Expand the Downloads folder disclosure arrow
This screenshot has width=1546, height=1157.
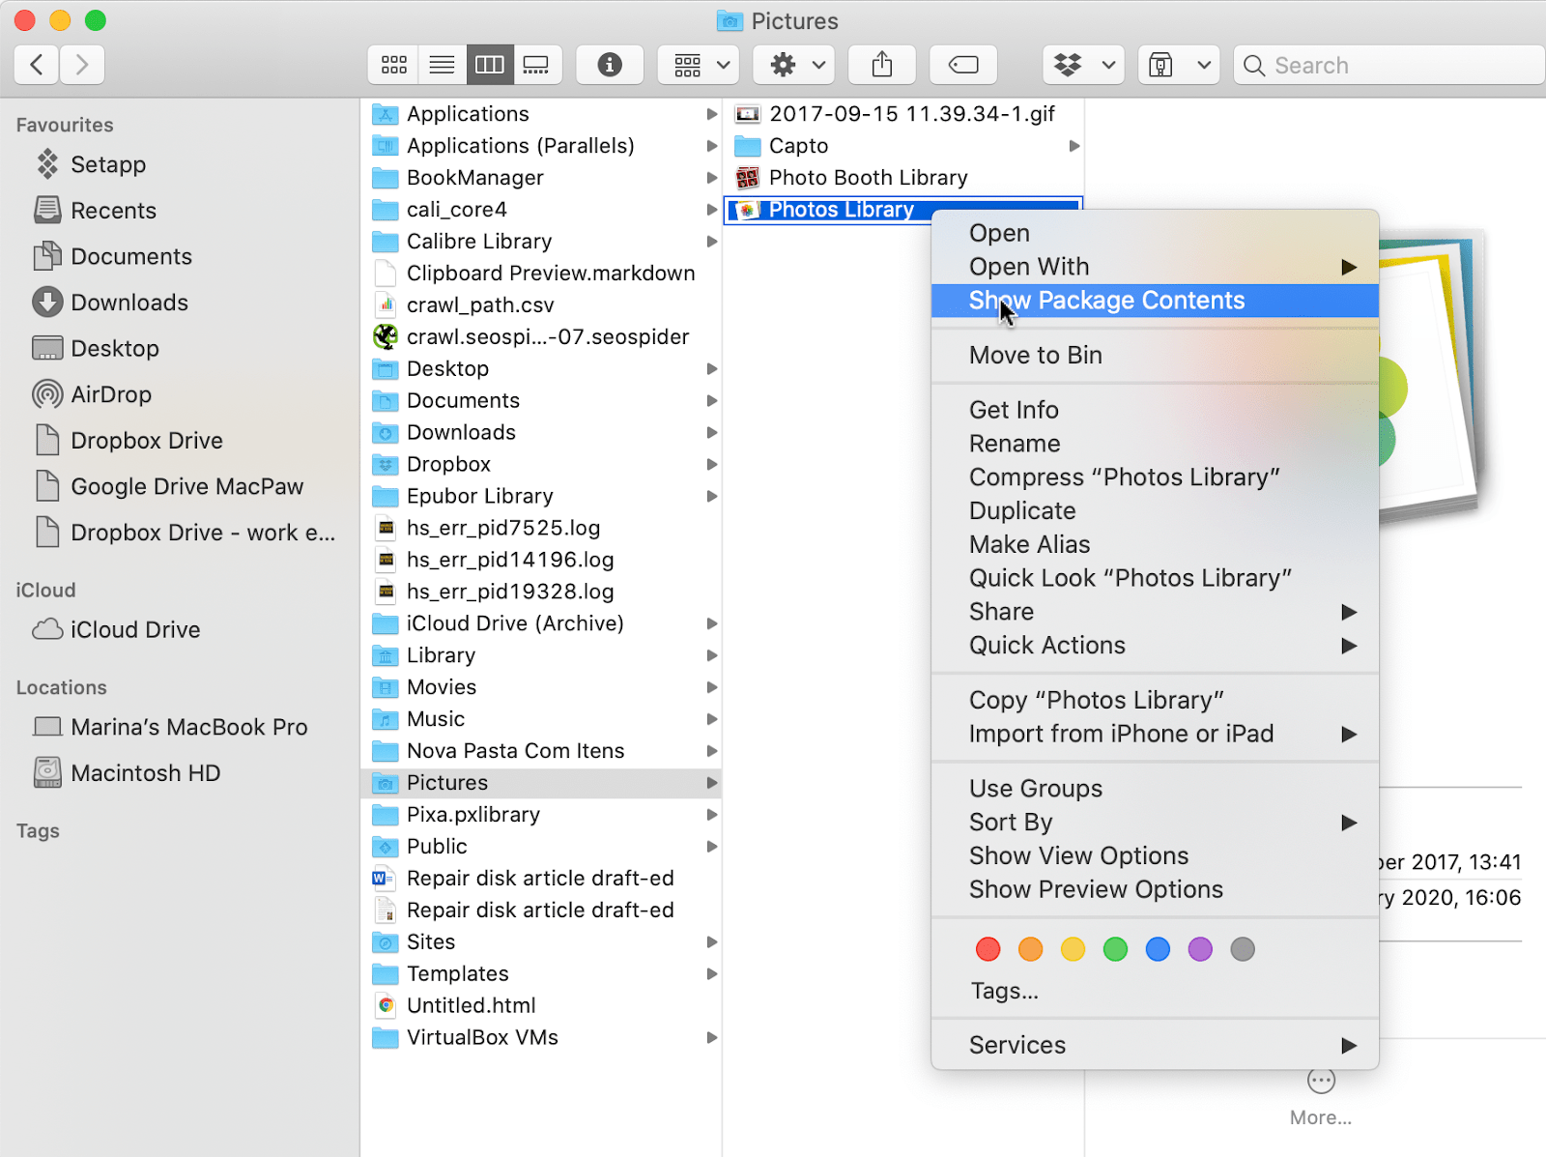(x=712, y=432)
